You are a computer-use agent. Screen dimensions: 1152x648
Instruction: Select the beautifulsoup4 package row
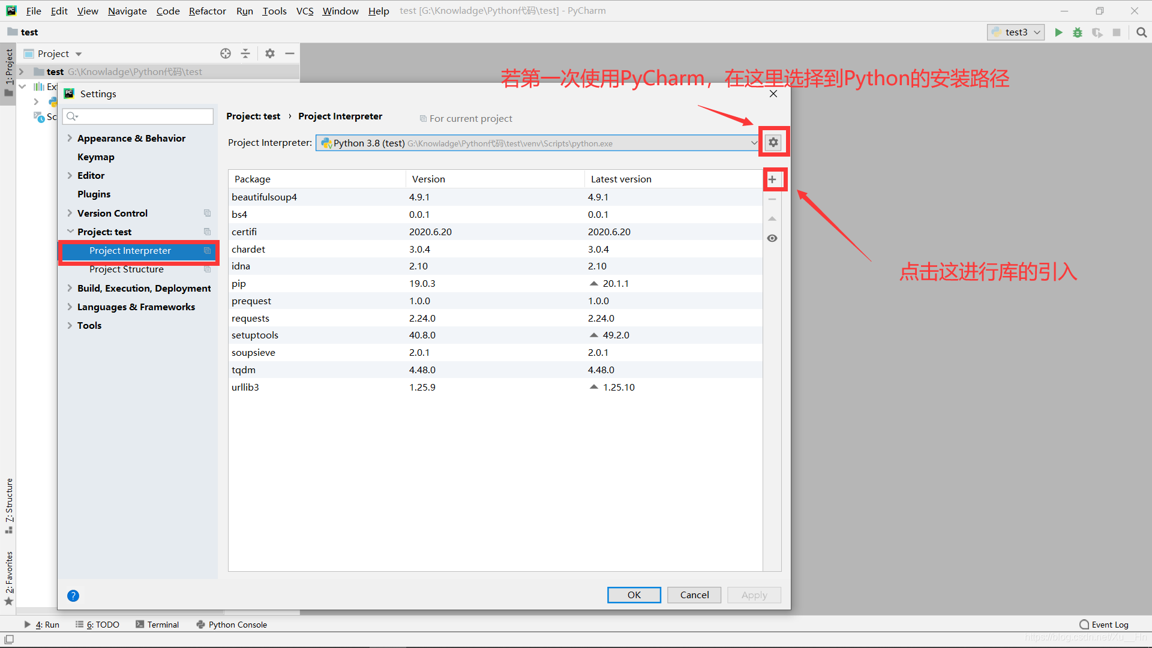496,197
